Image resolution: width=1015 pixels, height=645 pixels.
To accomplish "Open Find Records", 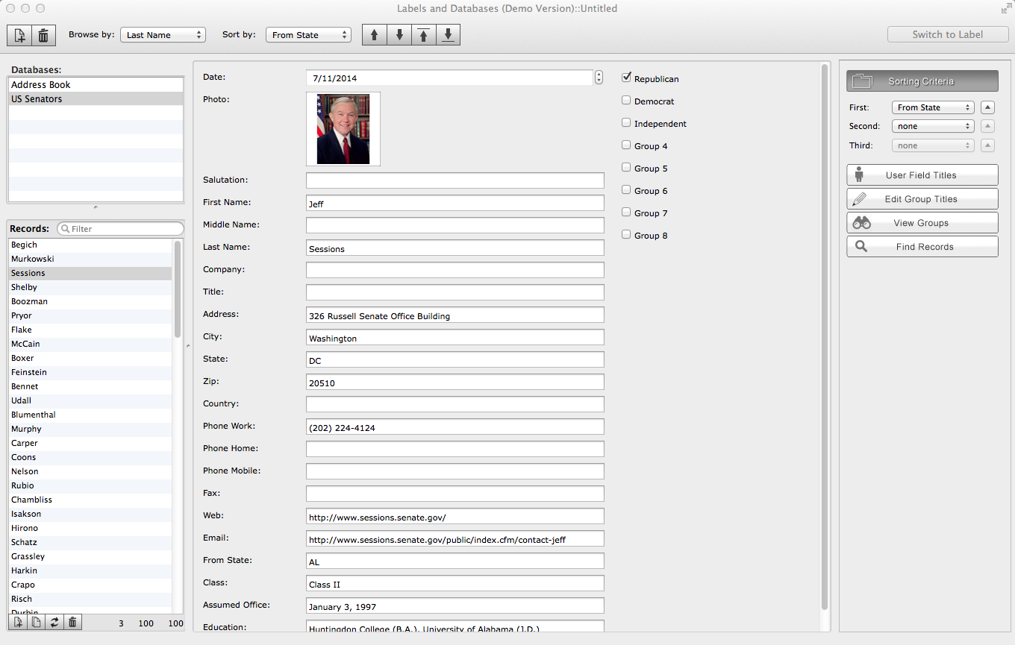I will click(922, 247).
